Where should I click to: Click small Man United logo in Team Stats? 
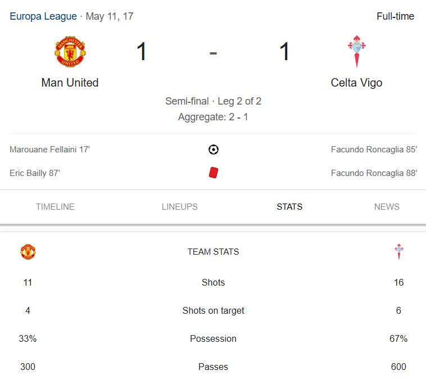point(28,252)
